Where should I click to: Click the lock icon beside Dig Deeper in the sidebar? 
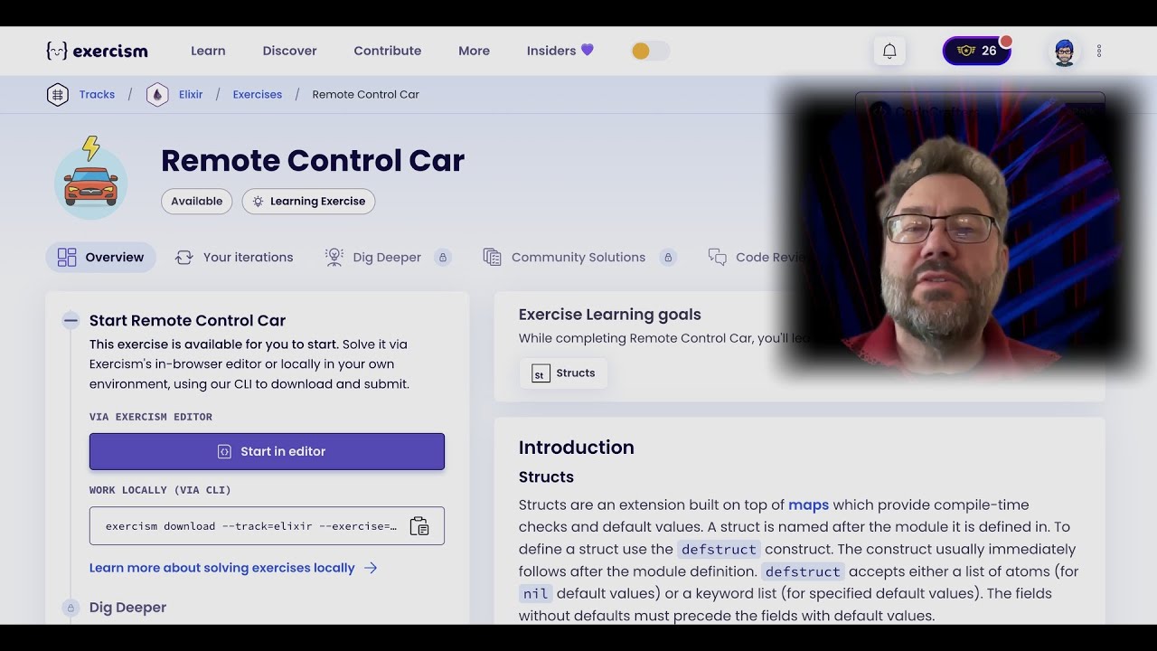click(71, 608)
